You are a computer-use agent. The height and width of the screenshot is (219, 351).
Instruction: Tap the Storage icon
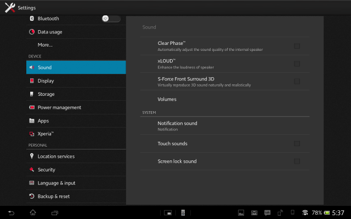click(x=32, y=94)
